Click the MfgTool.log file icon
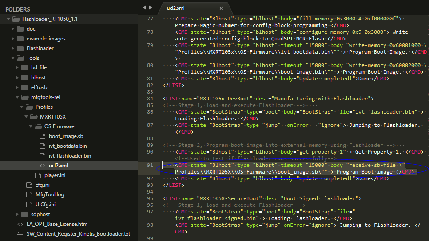The height and width of the screenshot is (241, 429). [x=29, y=194]
